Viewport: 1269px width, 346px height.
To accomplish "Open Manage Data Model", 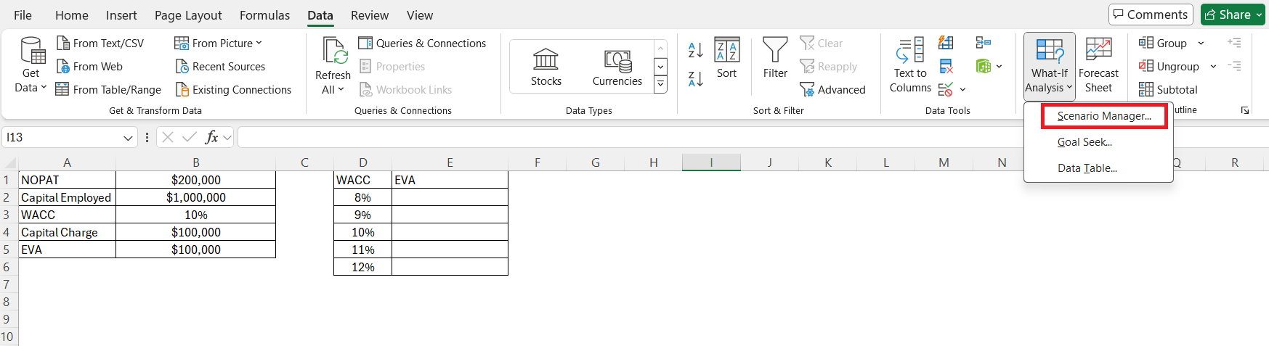I will 984,67.
